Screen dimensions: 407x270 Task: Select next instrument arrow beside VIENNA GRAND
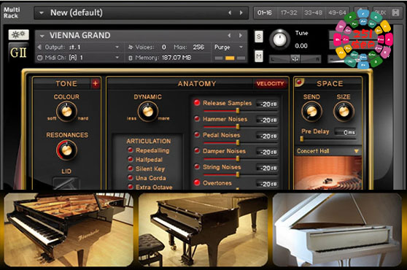point(241,35)
